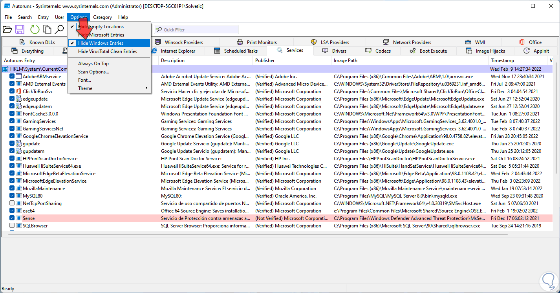Click the Copy toolbar icon

[47, 29]
